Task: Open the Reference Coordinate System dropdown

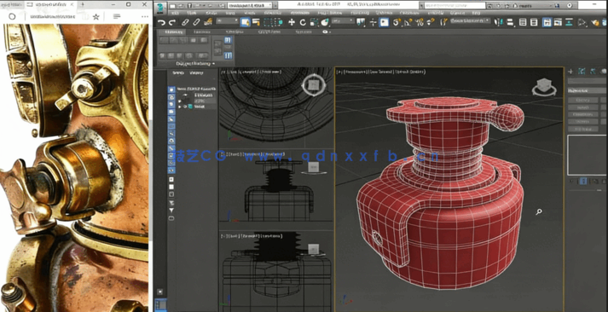Action: [x=343, y=21]
